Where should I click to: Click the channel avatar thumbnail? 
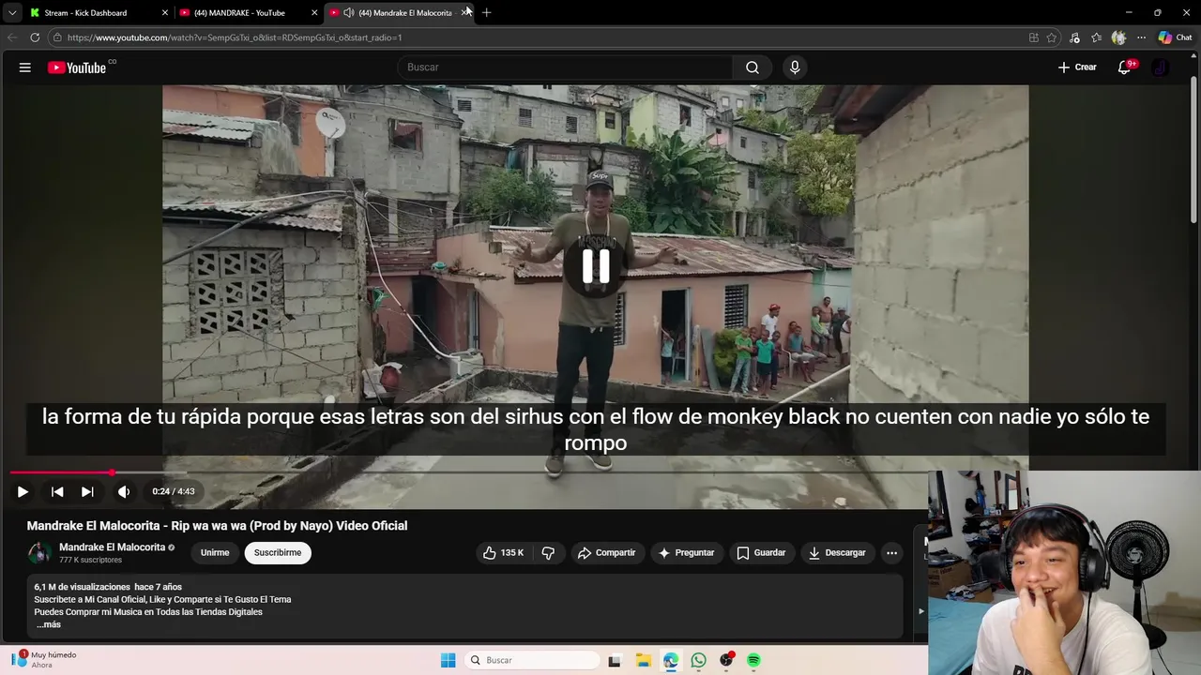click(x=39, y=553)
